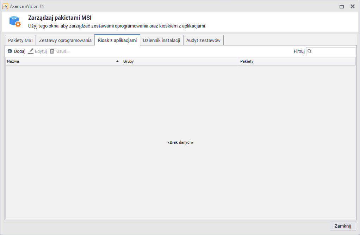This screenshot has width=360, height=235.
Task: Click the Usuń trash can icon
Action: point(52,51)
